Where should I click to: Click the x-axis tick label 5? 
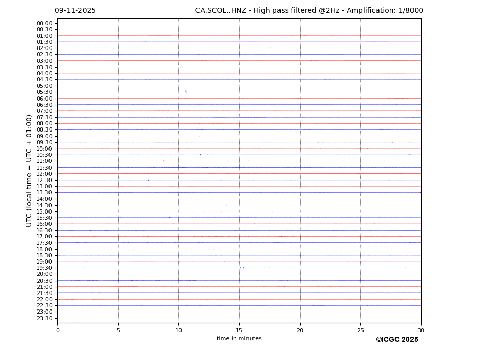coord(118,330)
